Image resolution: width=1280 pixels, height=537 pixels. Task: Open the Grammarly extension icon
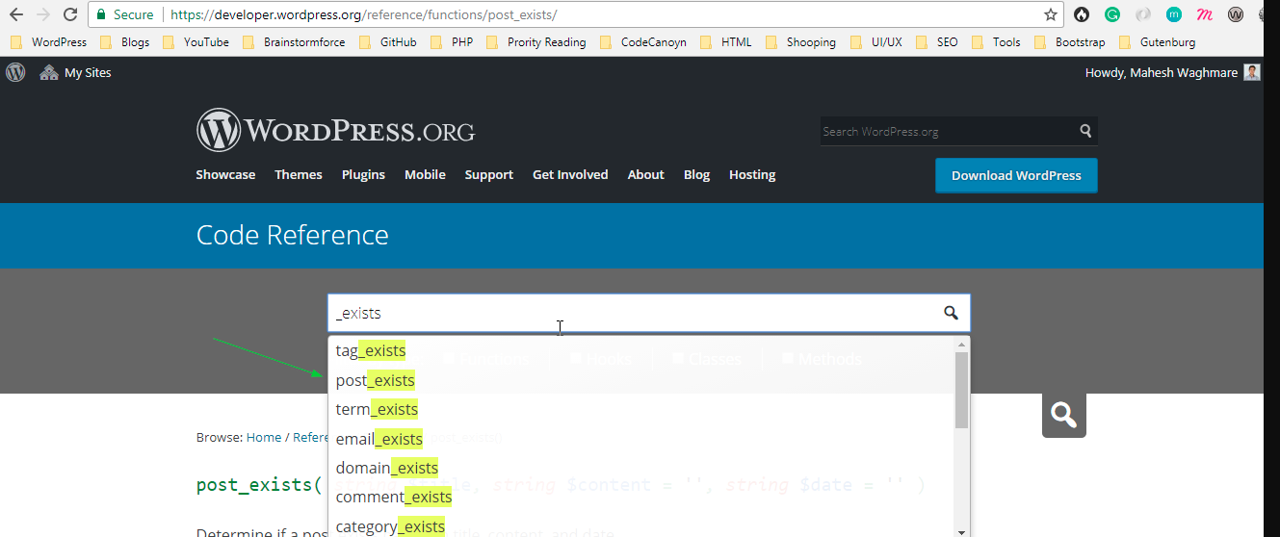click(x=1112, y=14)
